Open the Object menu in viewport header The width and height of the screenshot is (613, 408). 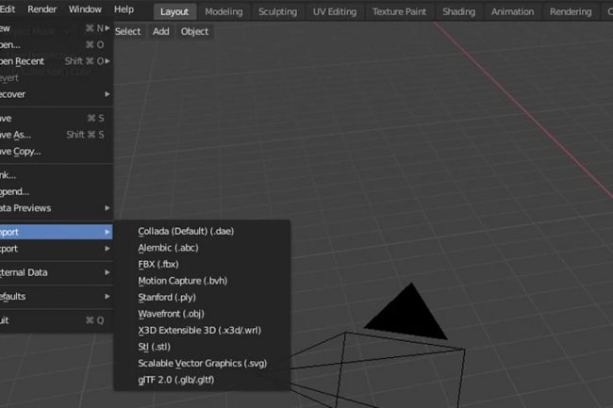pyautogui.click(x=194, y=31)
